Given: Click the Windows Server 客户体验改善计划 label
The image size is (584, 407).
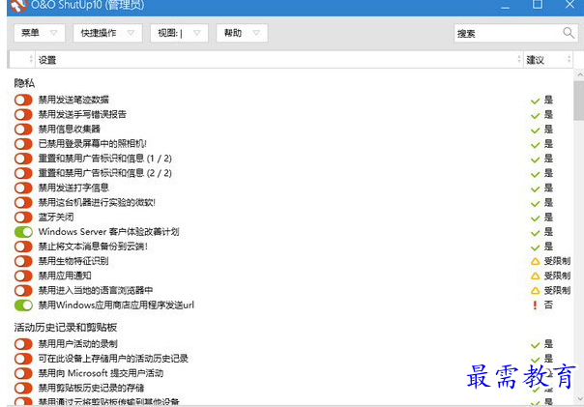Looking at the screenshot, I should point(108,232).
